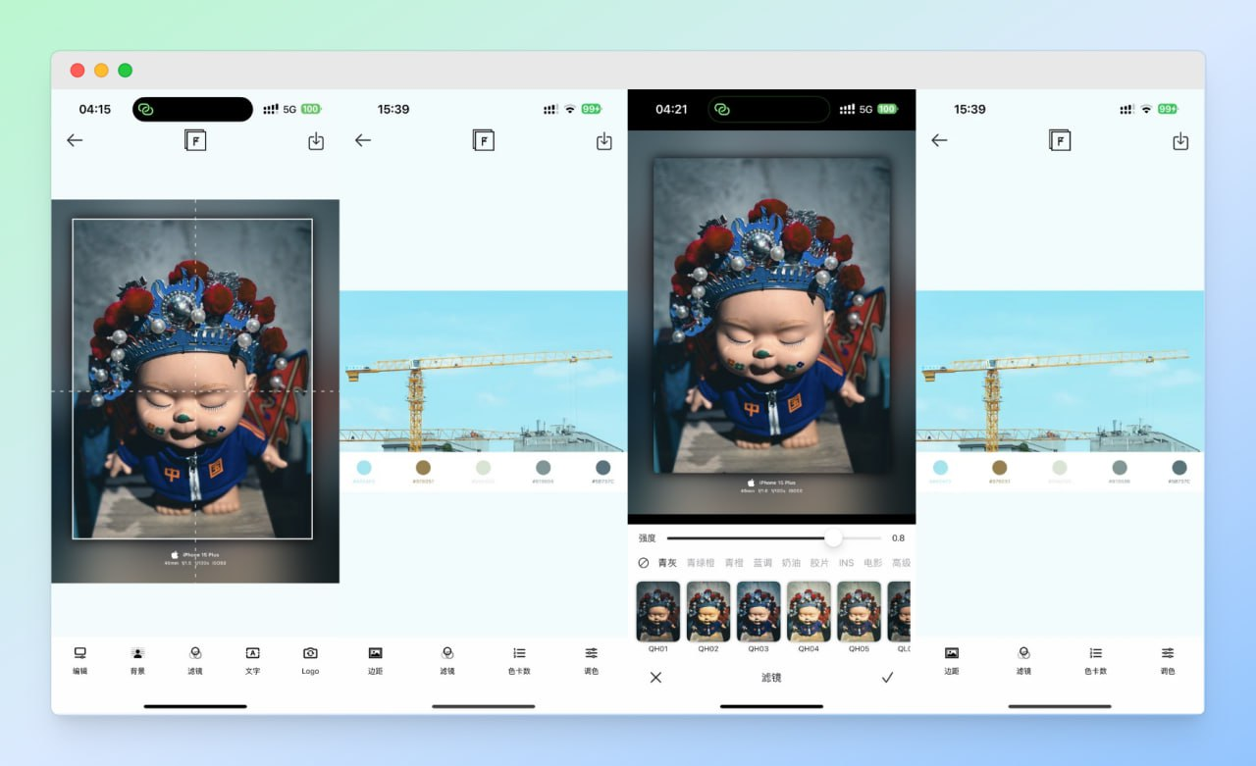Switch to the 青绿橙 filter category

click(x=701, y=563)
